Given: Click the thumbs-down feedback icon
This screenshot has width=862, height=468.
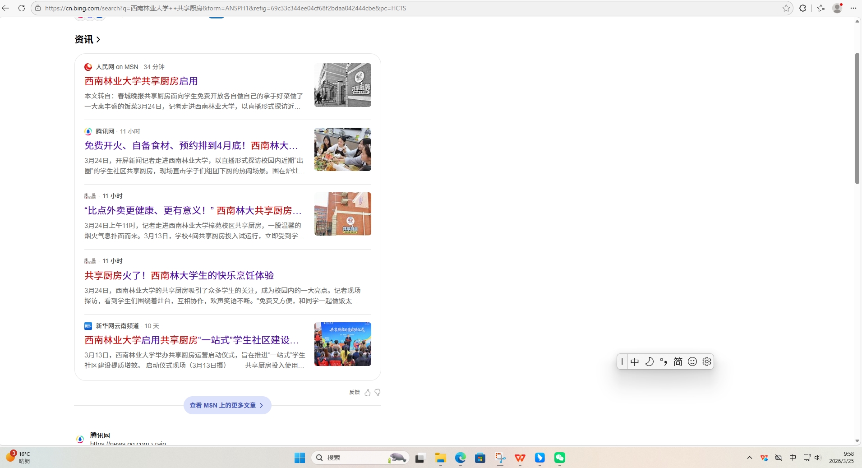Looking at the screenshot, I should [x=378, y=393].
